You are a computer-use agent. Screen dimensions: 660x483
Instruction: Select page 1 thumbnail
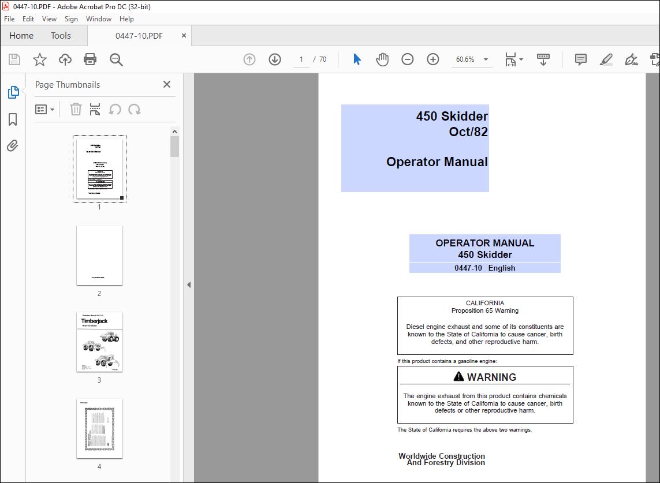pyautogui.click(x=99, y=169)
